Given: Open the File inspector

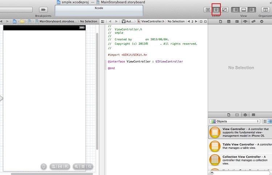Looking at the screenshot, I should [x=221, y=21].
